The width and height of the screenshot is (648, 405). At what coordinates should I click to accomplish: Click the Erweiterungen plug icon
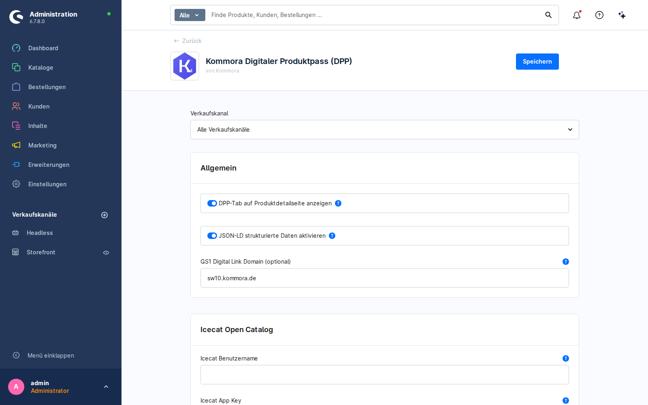(16, 165)
